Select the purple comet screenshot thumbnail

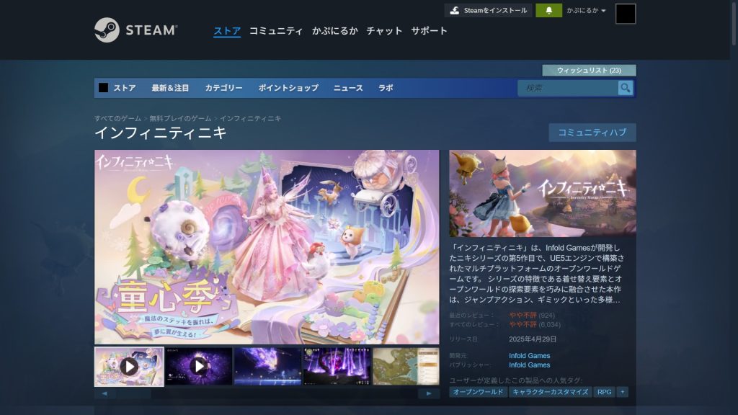(267, 366)
